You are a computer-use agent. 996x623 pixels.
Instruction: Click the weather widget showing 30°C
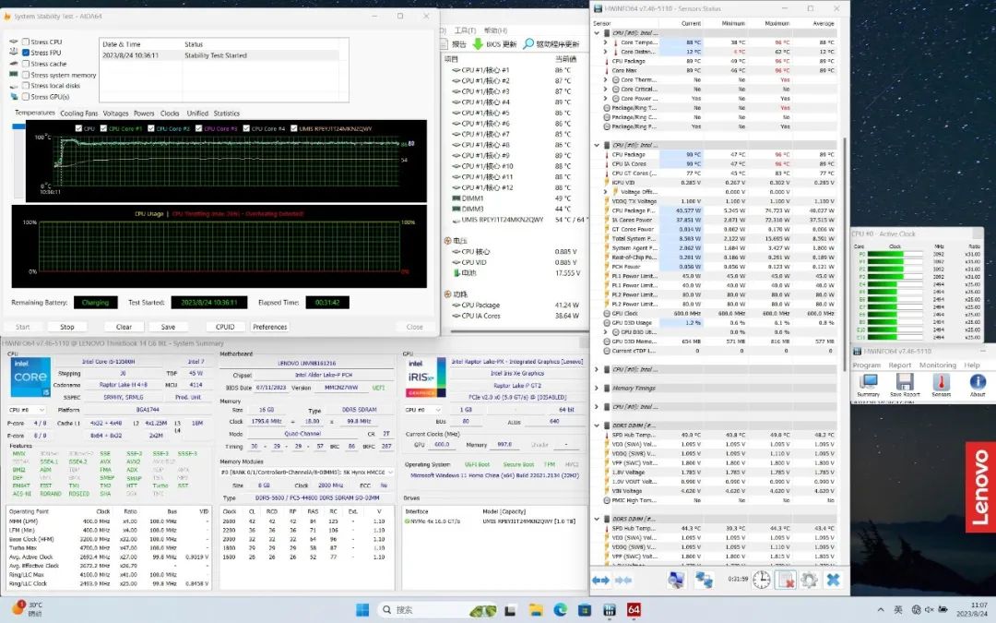[x=28, y=609]
